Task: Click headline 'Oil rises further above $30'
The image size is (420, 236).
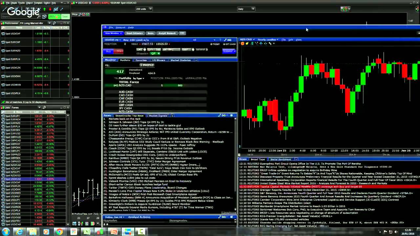Action: click(x=145, y=126)
